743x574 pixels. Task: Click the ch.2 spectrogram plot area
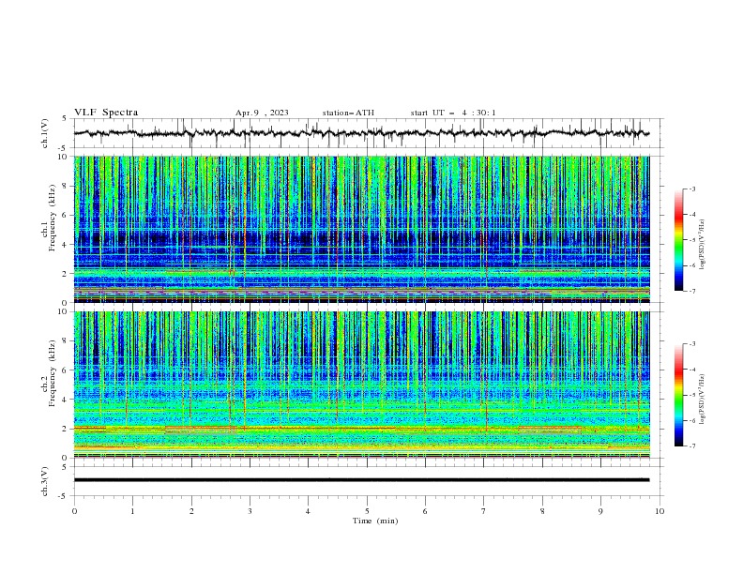[x=361, y=385]
